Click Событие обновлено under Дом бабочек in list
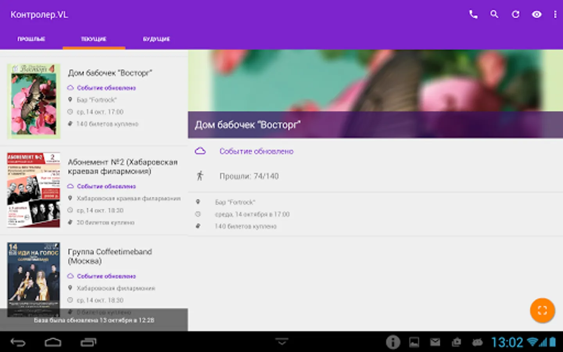 [106, 88]
